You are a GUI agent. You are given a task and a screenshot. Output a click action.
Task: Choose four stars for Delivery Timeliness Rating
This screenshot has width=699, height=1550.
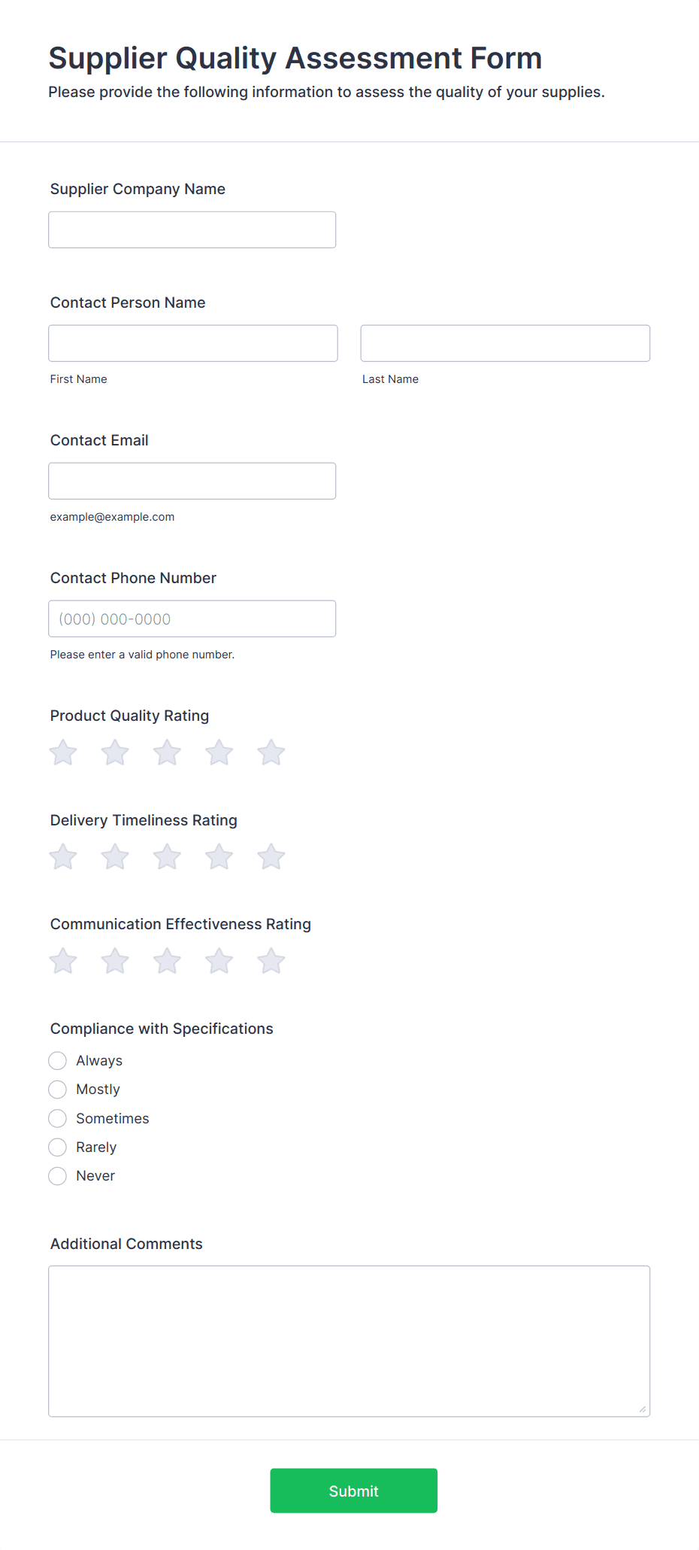219,856
